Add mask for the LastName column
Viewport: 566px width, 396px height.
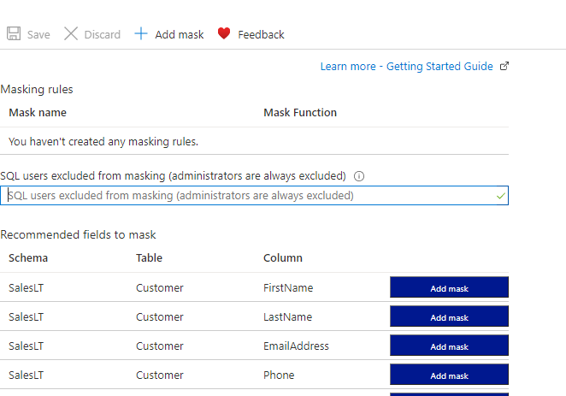coord(449,317)
